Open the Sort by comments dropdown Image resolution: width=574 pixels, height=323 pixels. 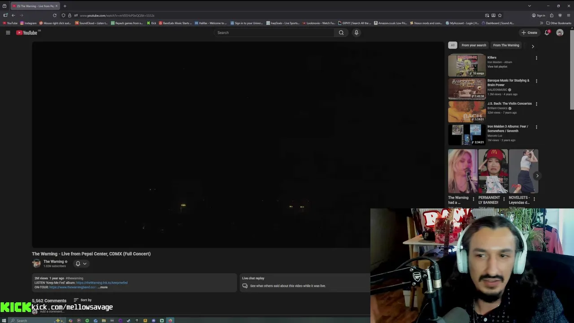tap(83, 300)
